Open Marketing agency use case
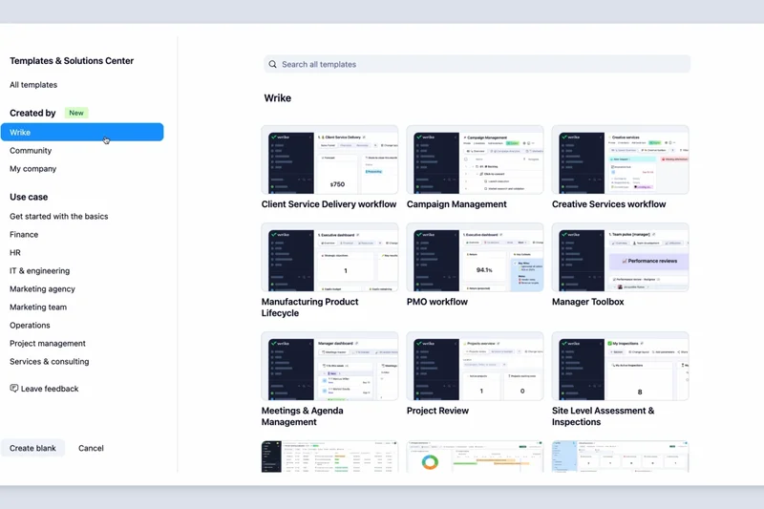This screenshot has width=764, height=509. 42,289
